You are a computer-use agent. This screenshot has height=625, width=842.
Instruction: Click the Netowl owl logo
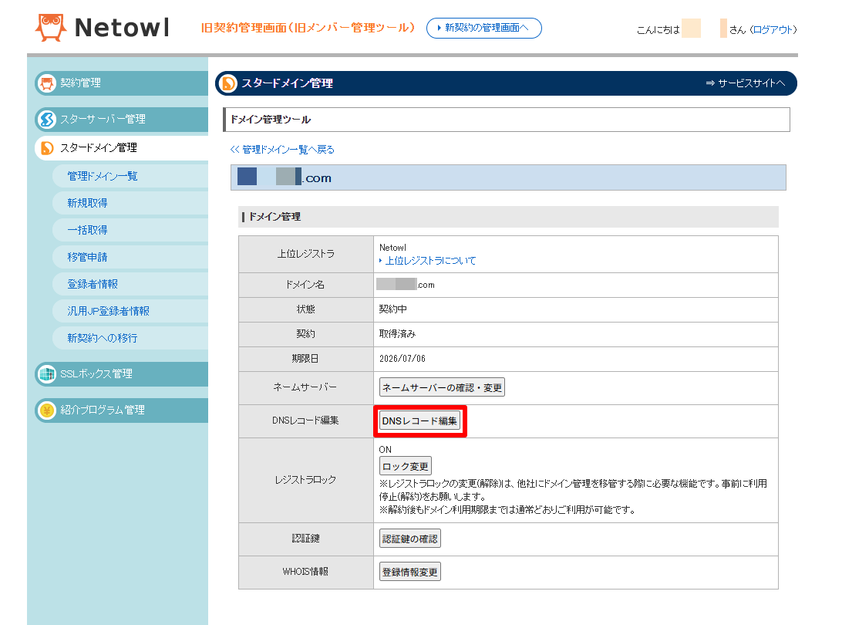pyautogui.click(x=51, y=28)
